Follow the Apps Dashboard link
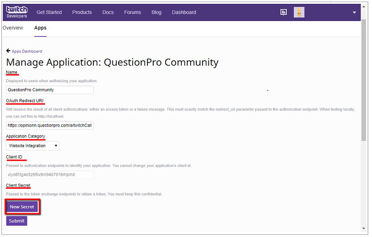Viewport: 373px width, 237px height. [27, 51]
